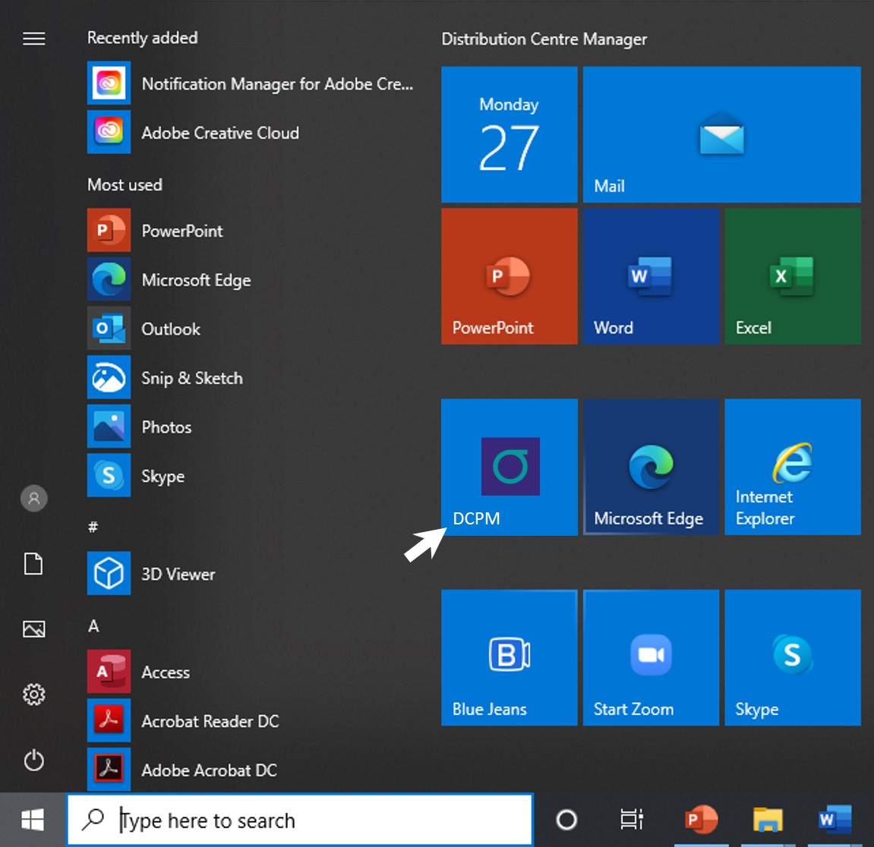Open the Excel tile
Viewport: 874px width, 847px height.
pos(792,276)
